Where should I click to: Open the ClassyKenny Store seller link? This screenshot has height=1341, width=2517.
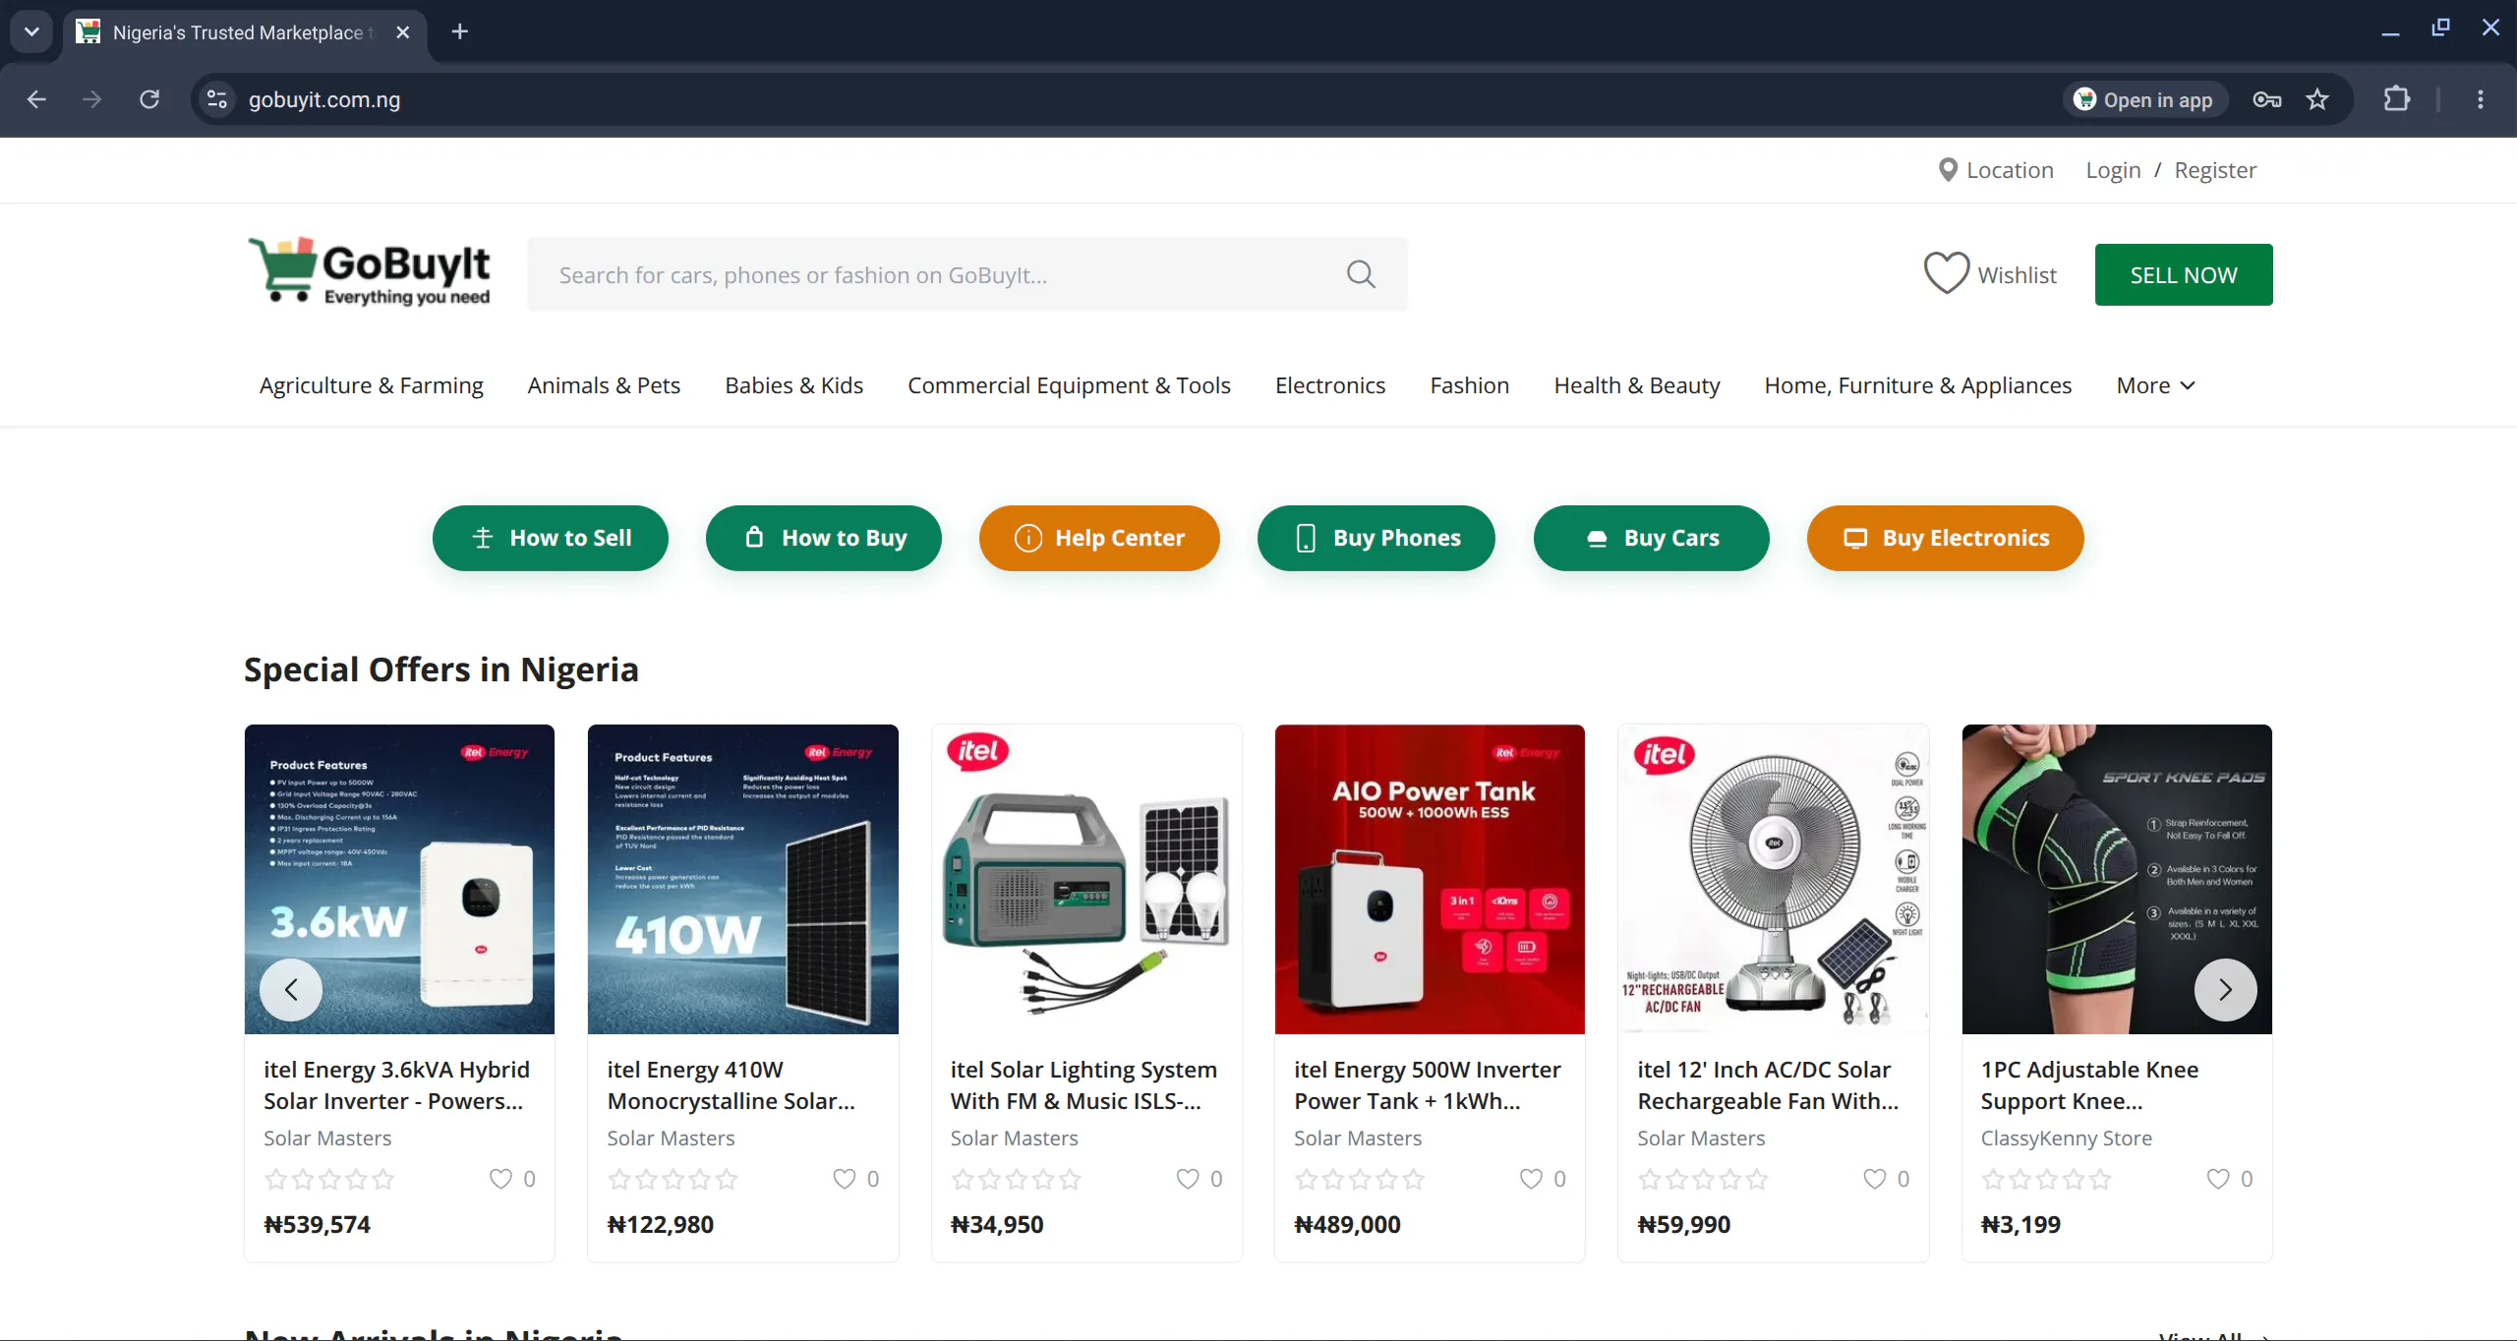(x=2066, y=1137)
